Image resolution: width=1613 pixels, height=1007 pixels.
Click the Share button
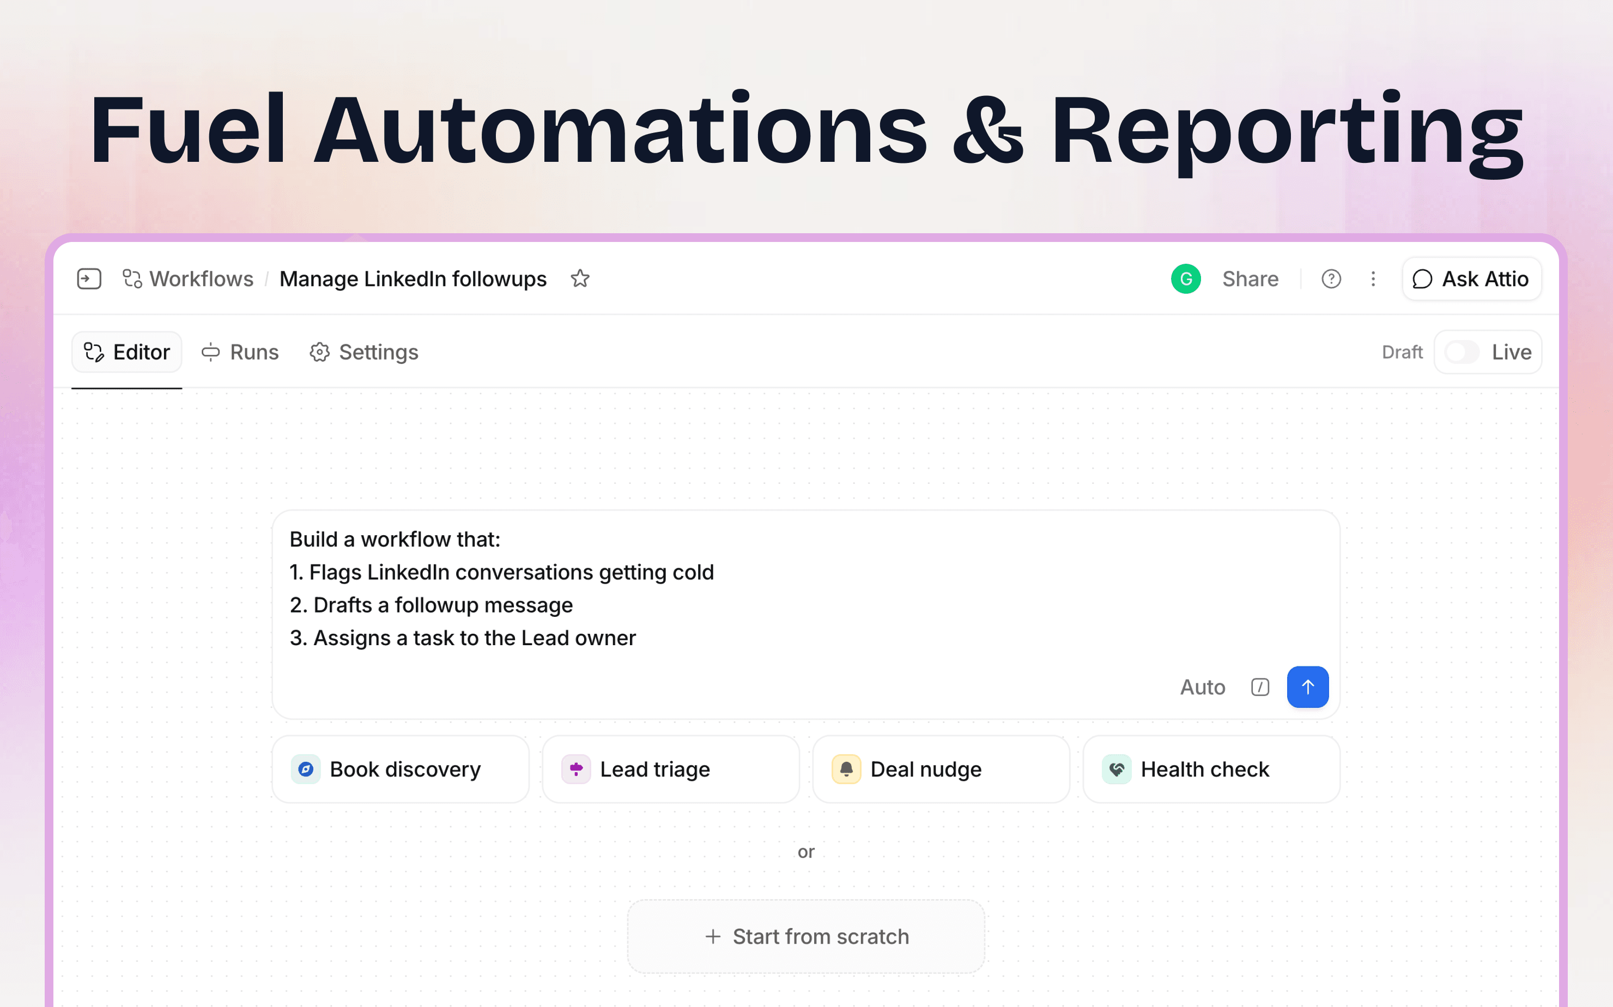point(1250,278)
